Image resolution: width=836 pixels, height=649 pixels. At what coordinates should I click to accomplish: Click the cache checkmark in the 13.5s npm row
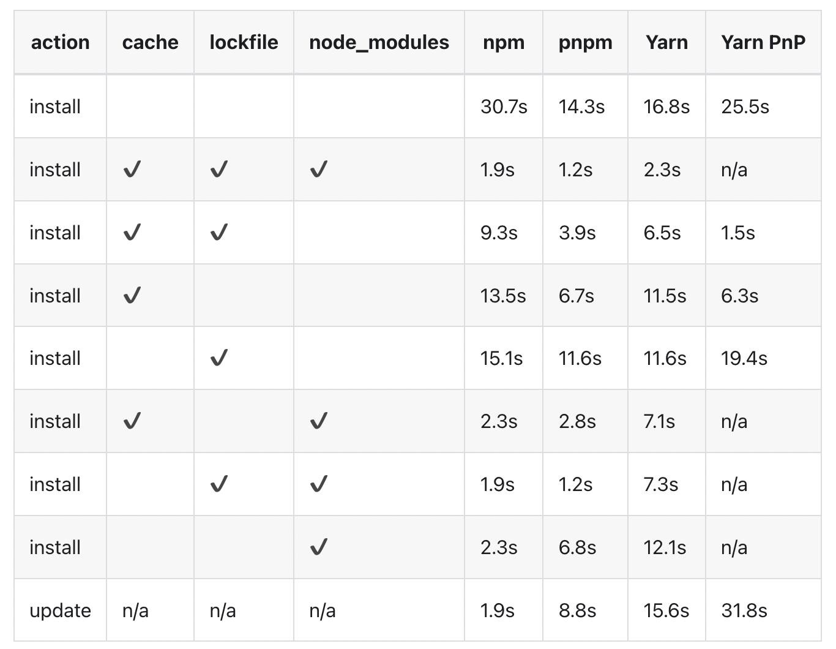(x=132, y=296)
